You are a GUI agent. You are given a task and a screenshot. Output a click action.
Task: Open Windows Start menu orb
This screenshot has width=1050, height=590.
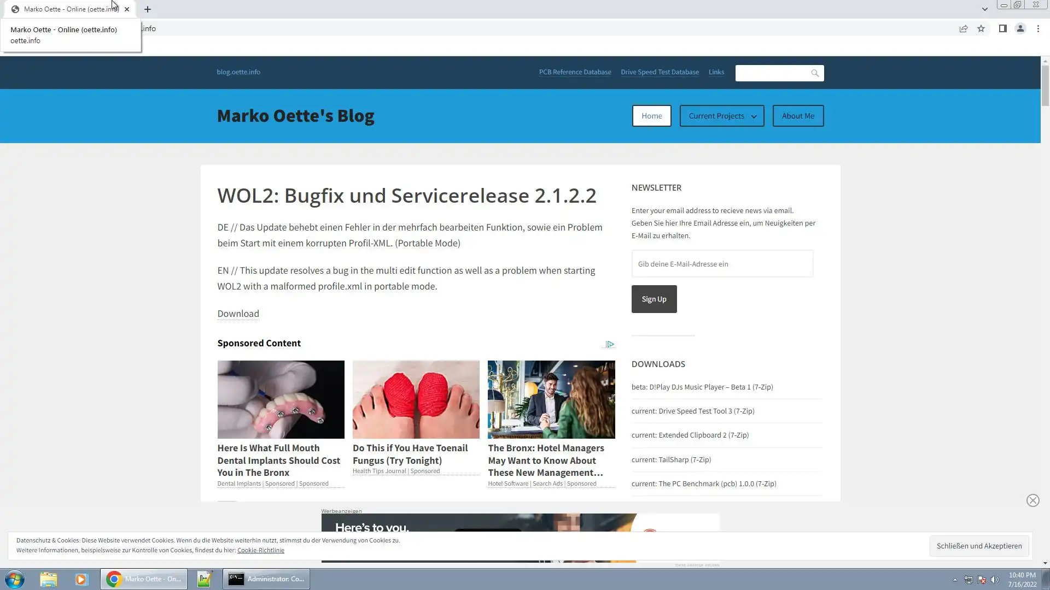pos(15,579)
